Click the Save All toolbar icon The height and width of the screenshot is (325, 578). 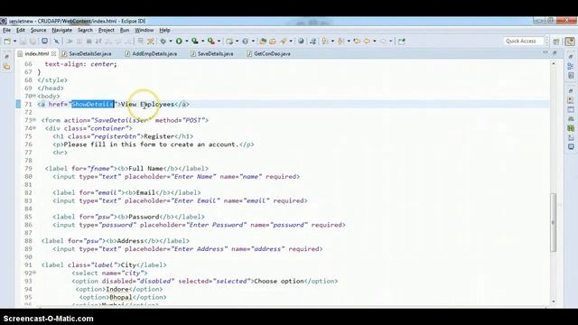tap(33, 42)
